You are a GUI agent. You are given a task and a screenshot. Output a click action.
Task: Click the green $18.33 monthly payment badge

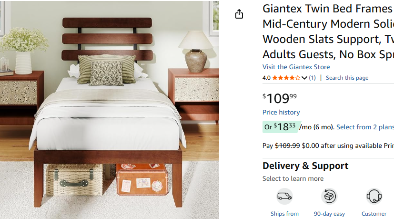pos(280,127)
